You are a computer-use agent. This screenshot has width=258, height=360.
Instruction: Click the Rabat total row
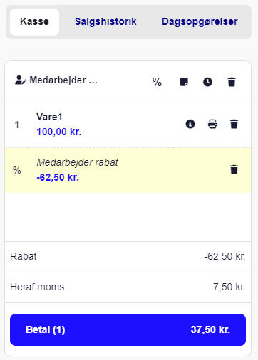[x=128, y=257]
